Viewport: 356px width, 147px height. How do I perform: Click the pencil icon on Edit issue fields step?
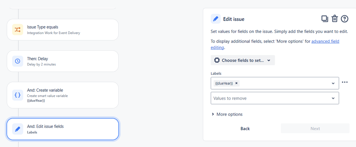click(x=17, y=129)
